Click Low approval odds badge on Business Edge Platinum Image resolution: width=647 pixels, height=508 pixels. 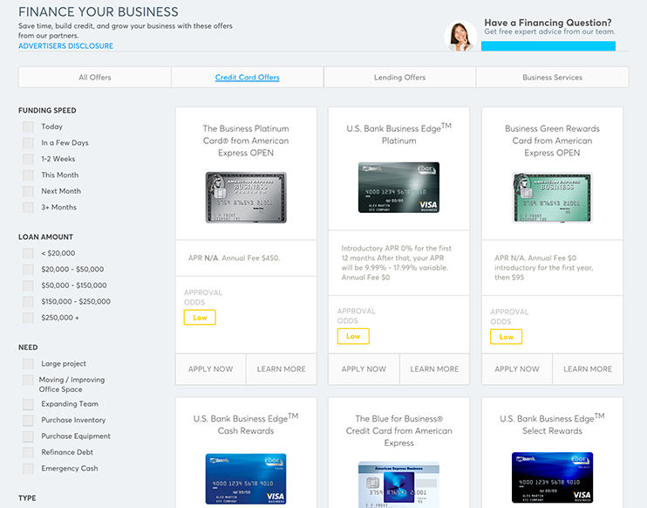353,336
